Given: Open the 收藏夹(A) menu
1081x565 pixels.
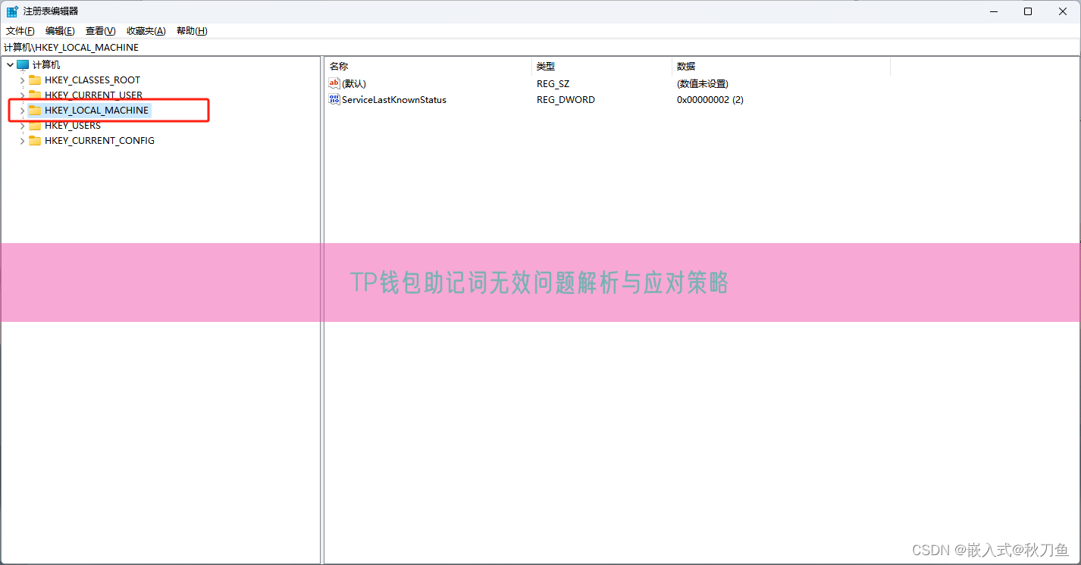Looking at the screenshot, I should pos(146,31).
